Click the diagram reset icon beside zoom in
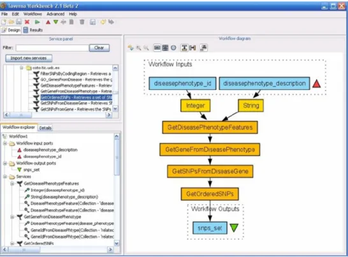 tap(131, 48)
